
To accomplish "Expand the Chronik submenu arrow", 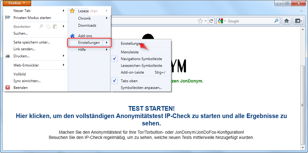I will 107,18.
